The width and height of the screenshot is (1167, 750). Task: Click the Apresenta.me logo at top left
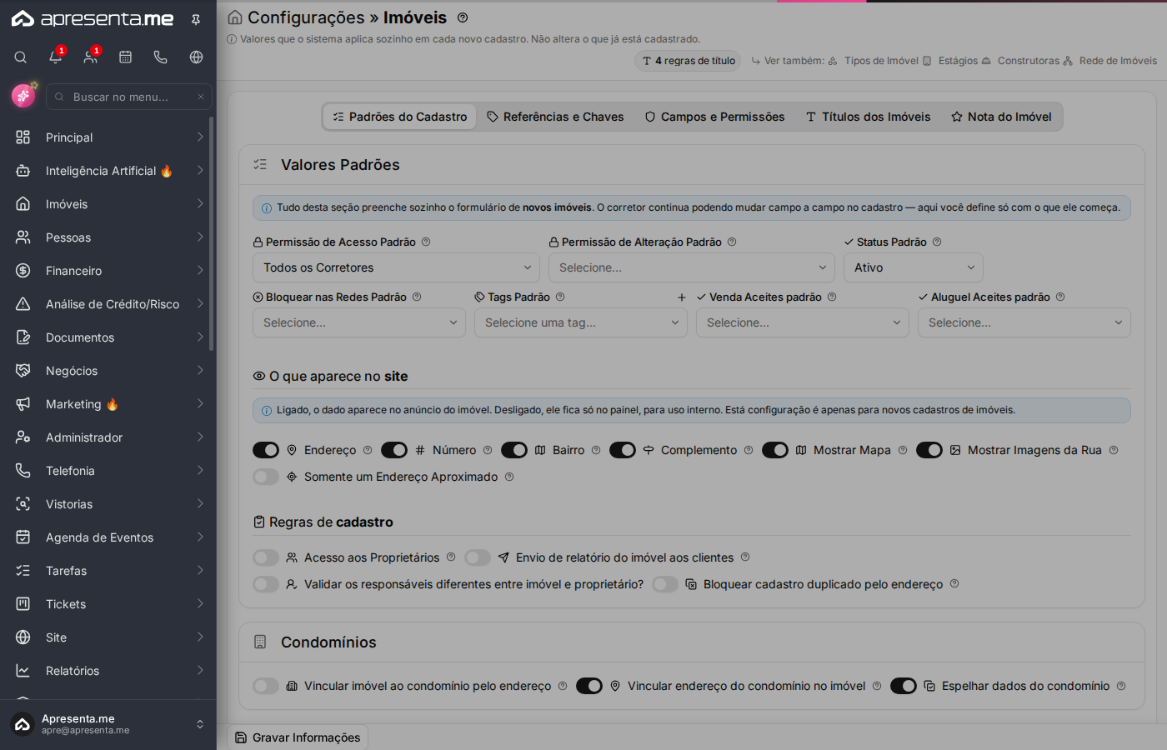click(93, 19)
